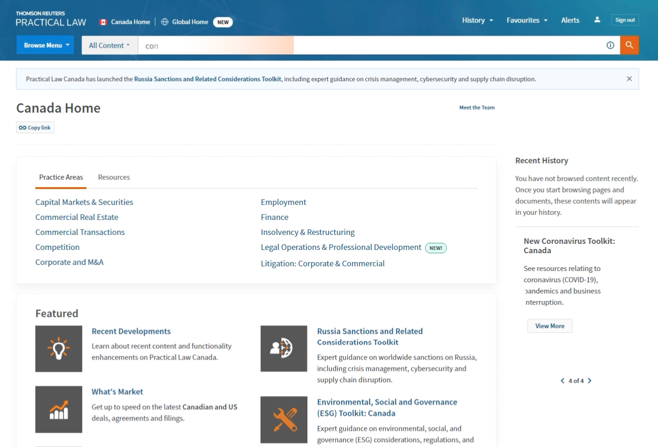Click the Sign out button
This screenshot has width=658, height=447.
pos(625,20)
